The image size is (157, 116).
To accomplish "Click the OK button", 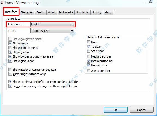I will [116, 110].
